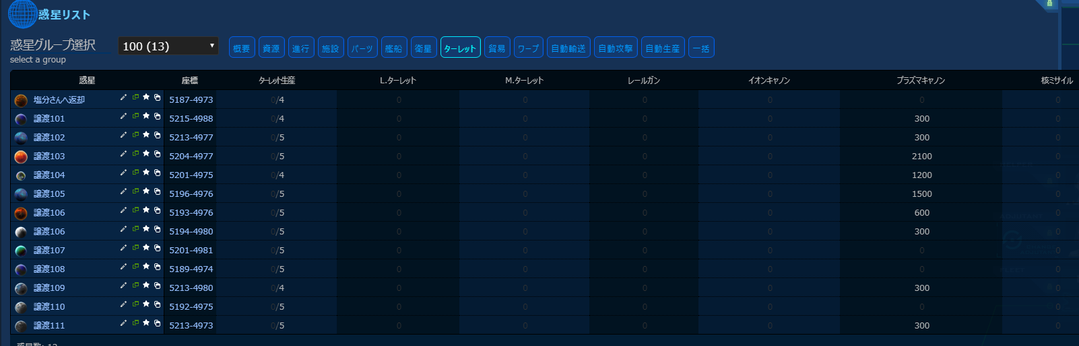Click the globe icon beside 惑星リスト title

[x=22, y=14]
